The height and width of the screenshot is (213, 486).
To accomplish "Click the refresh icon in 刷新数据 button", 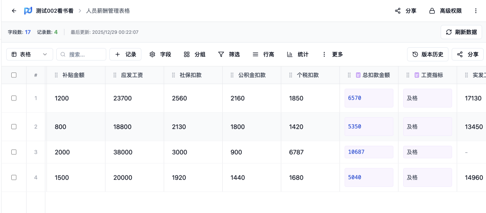I will point(449,32).
